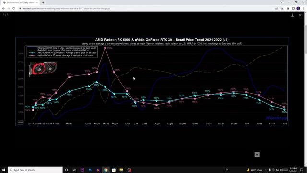The width and height of the screenshot is (307, 173).
Task: Select the Exclusive NVIDIA browser tab
Action: 20,3
